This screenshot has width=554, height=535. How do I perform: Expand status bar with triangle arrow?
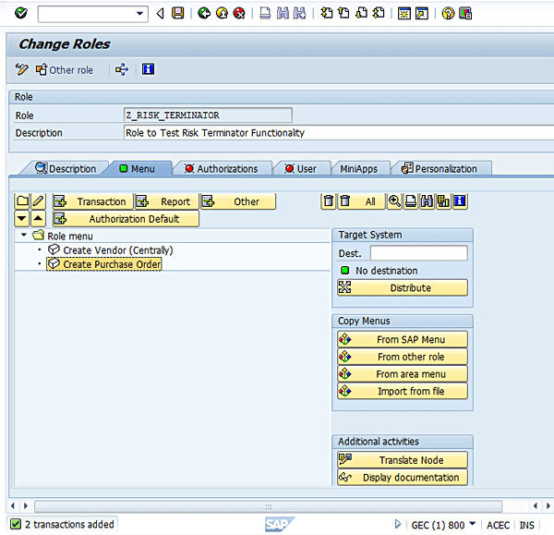coord(398,524)
